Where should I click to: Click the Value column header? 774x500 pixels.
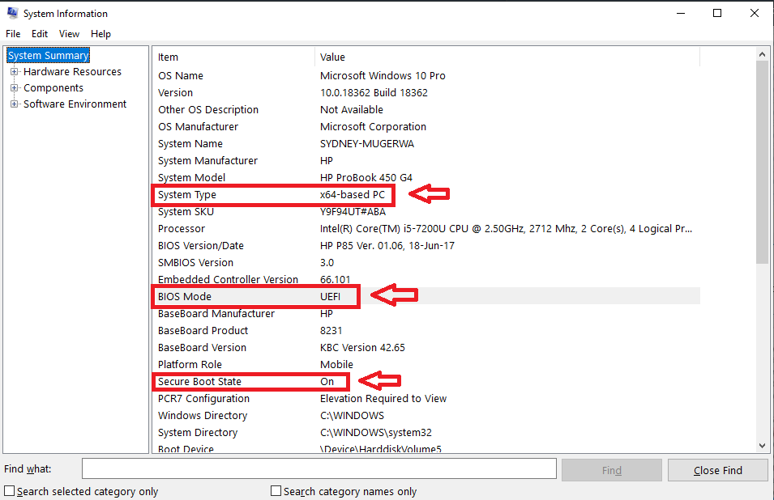(x=507, y=57)
